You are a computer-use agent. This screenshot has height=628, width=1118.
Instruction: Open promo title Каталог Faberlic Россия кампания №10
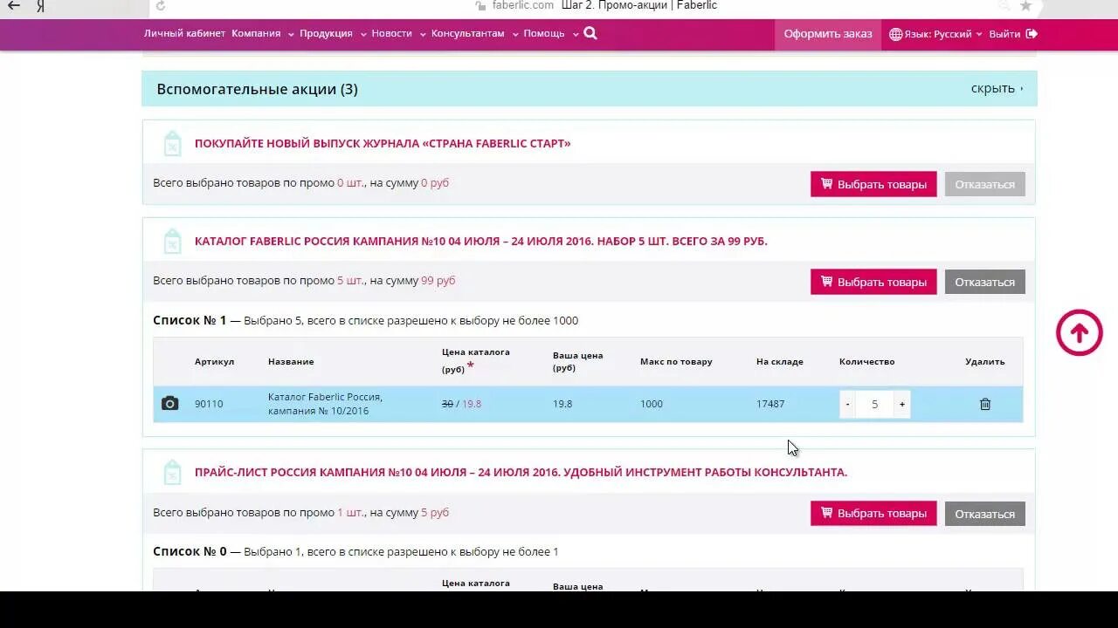[x=480, y=241]
